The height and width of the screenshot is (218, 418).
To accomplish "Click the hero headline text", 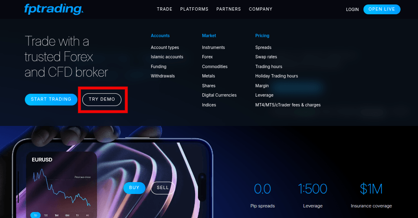I will [x=66, y=57].
